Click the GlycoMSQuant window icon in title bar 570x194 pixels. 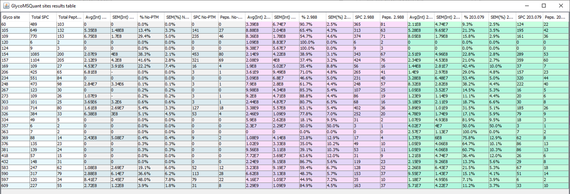pyautogui.click(x=5, y=6)
